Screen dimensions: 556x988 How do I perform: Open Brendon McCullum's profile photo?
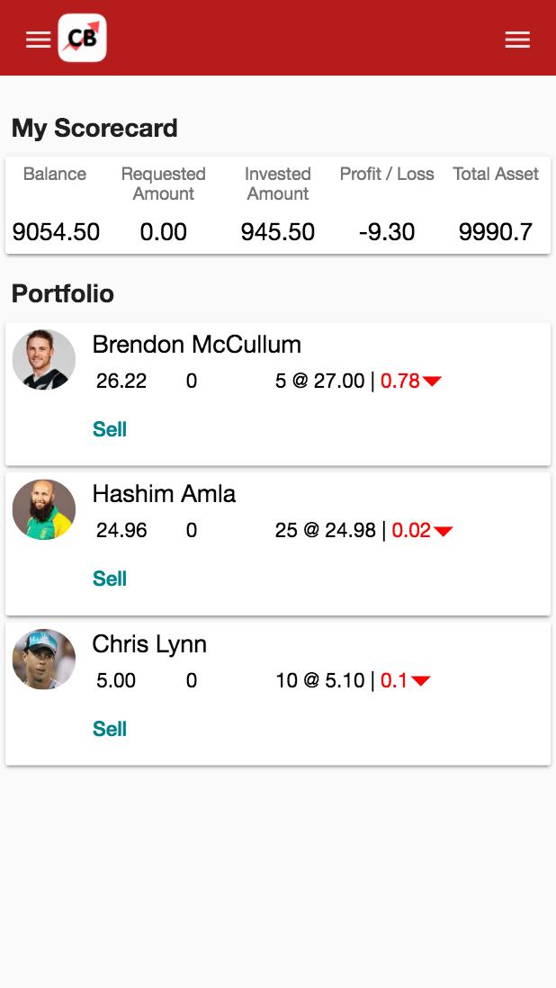pyautogui.click(x=44, y=358)
